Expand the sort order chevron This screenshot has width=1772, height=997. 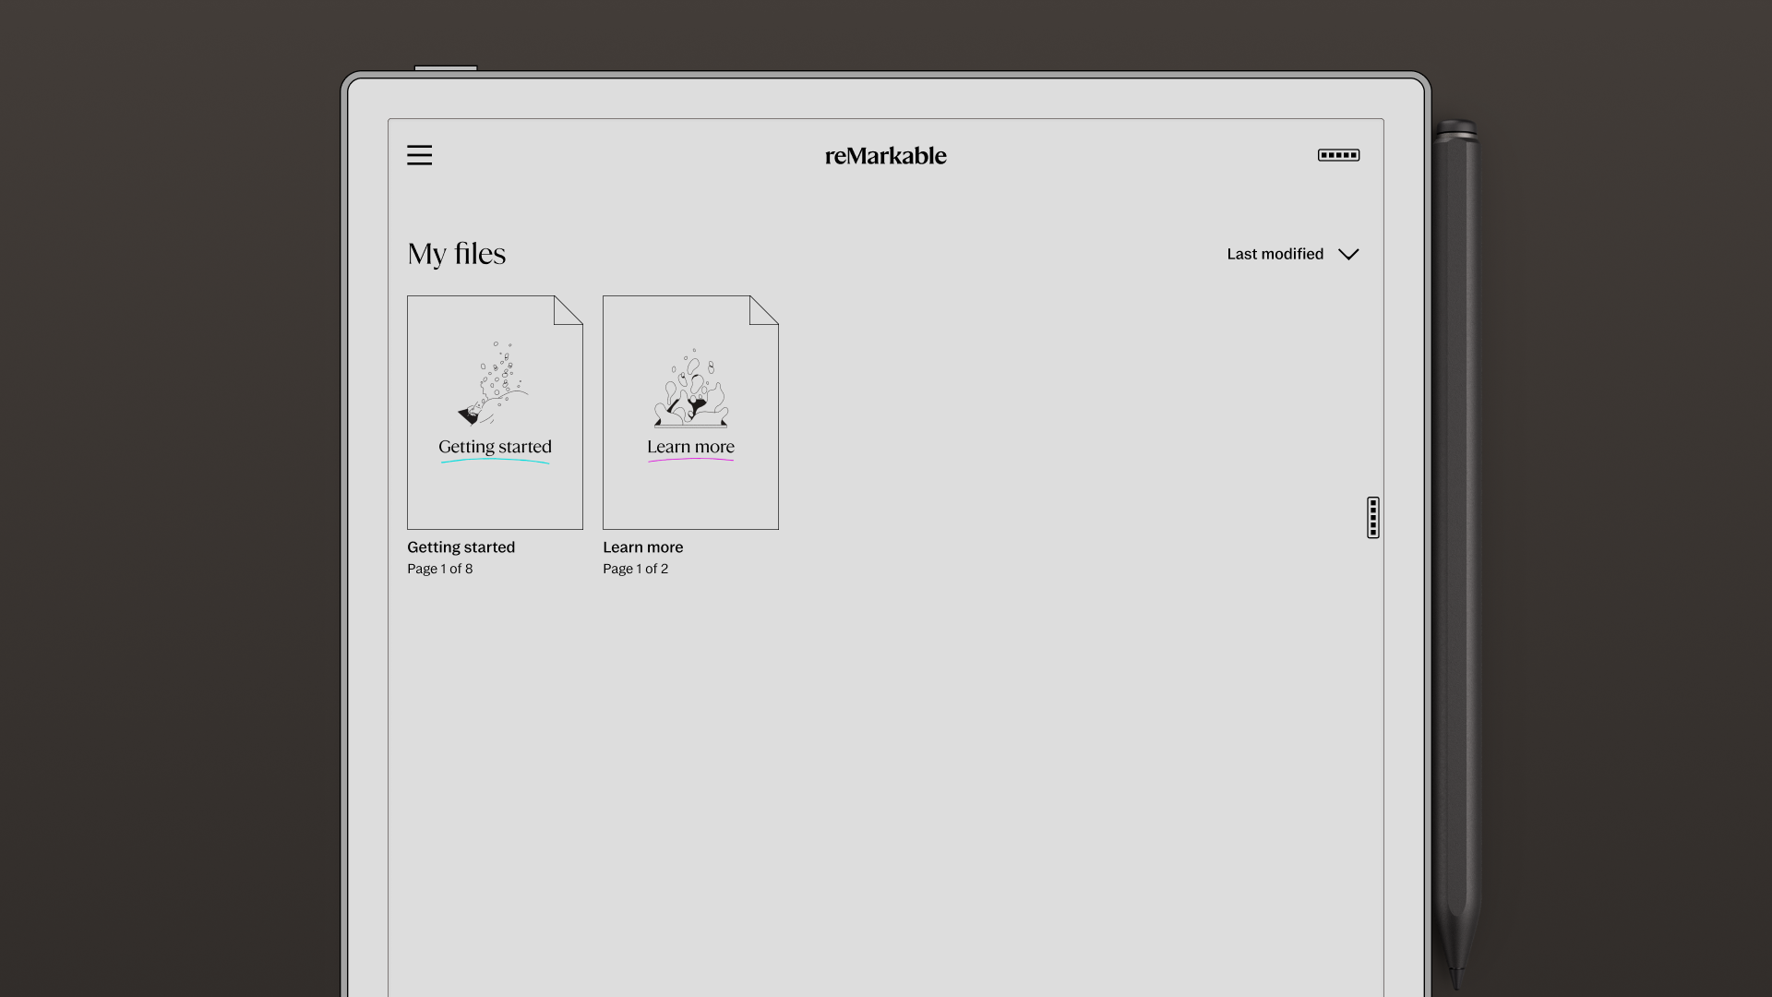pos(1348,254)
